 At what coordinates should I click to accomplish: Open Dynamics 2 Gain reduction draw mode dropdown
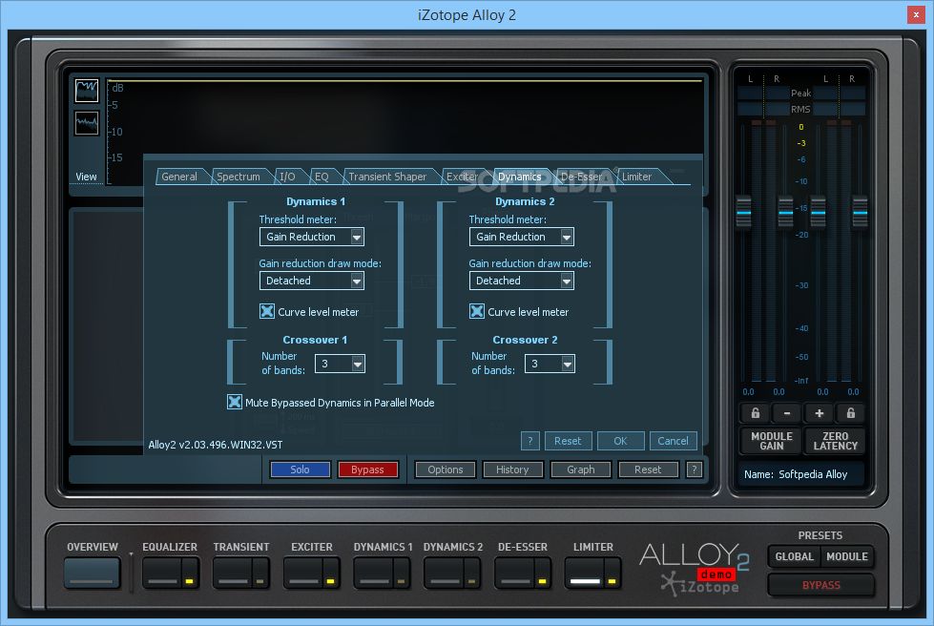pos(521,281)
